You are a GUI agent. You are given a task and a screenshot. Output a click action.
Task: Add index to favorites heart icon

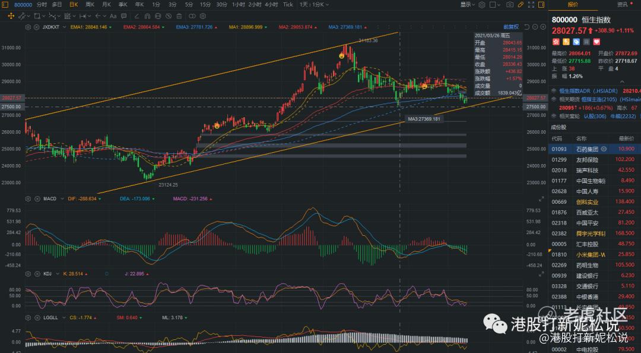click(x=596, y=41)
